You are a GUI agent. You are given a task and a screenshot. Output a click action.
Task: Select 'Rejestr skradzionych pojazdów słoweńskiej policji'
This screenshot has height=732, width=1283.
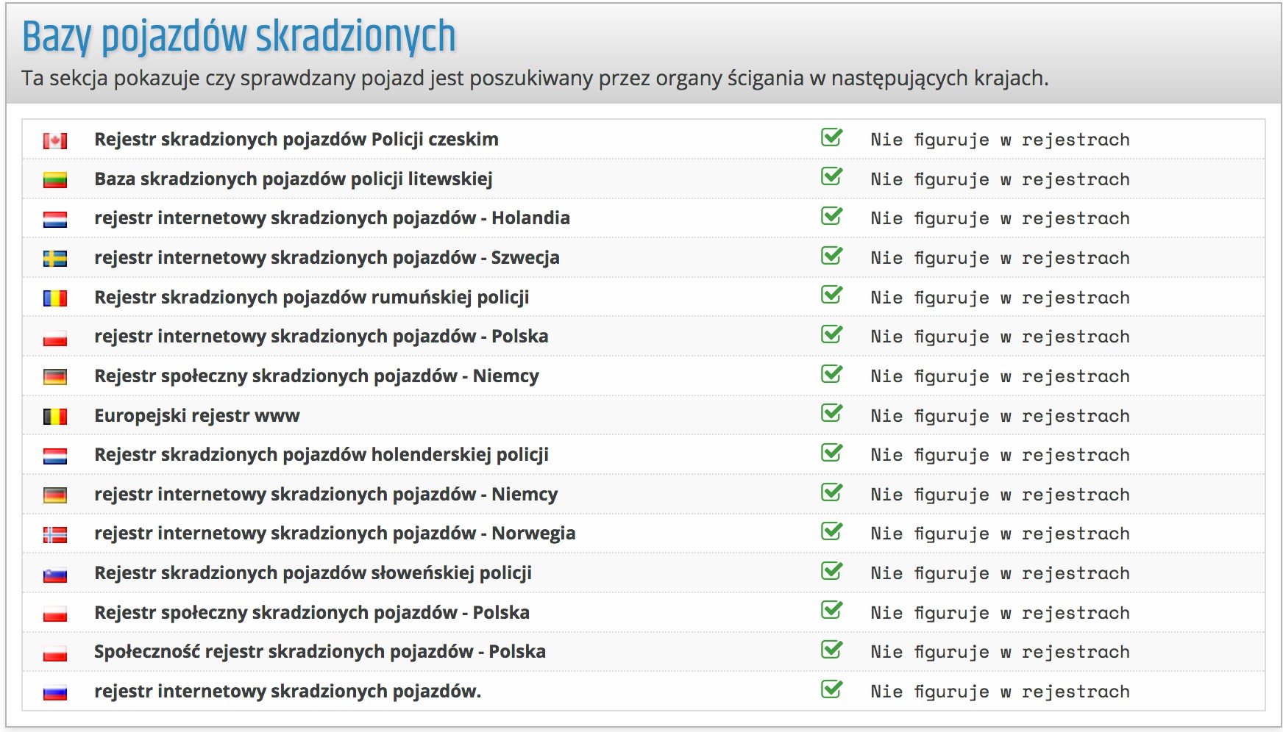coord(313,573)
